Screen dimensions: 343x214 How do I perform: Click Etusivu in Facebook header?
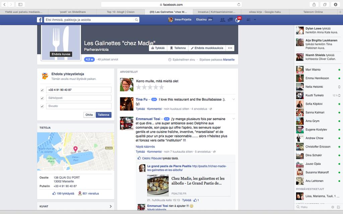point(201,20)
